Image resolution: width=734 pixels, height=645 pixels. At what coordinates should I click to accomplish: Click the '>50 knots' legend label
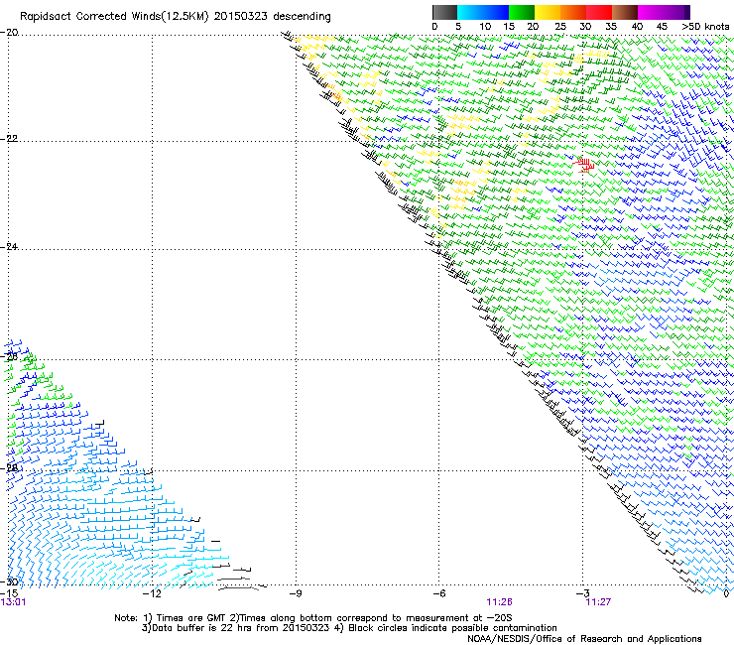click(705, 27)
